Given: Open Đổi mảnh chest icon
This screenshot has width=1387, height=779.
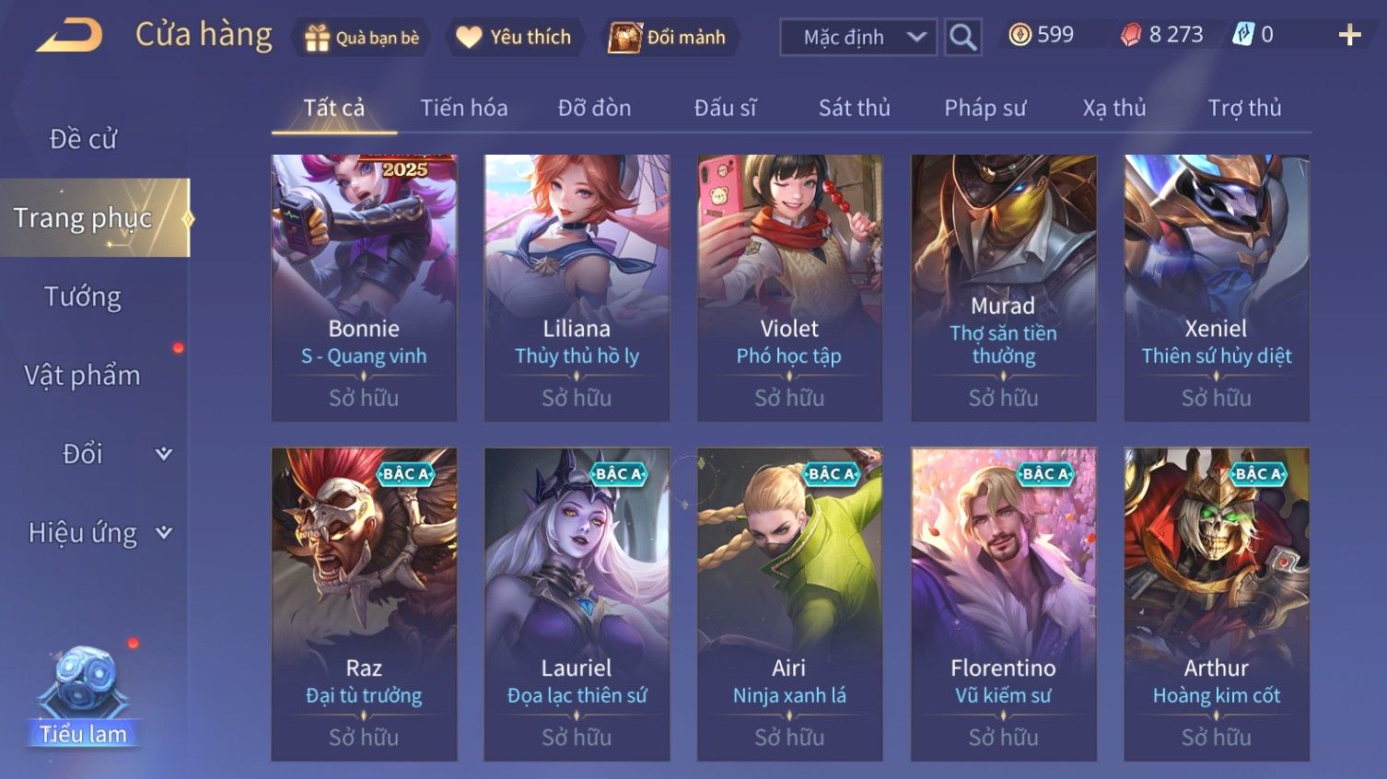Looking at the screenshot, I should (x=624, y=37).
